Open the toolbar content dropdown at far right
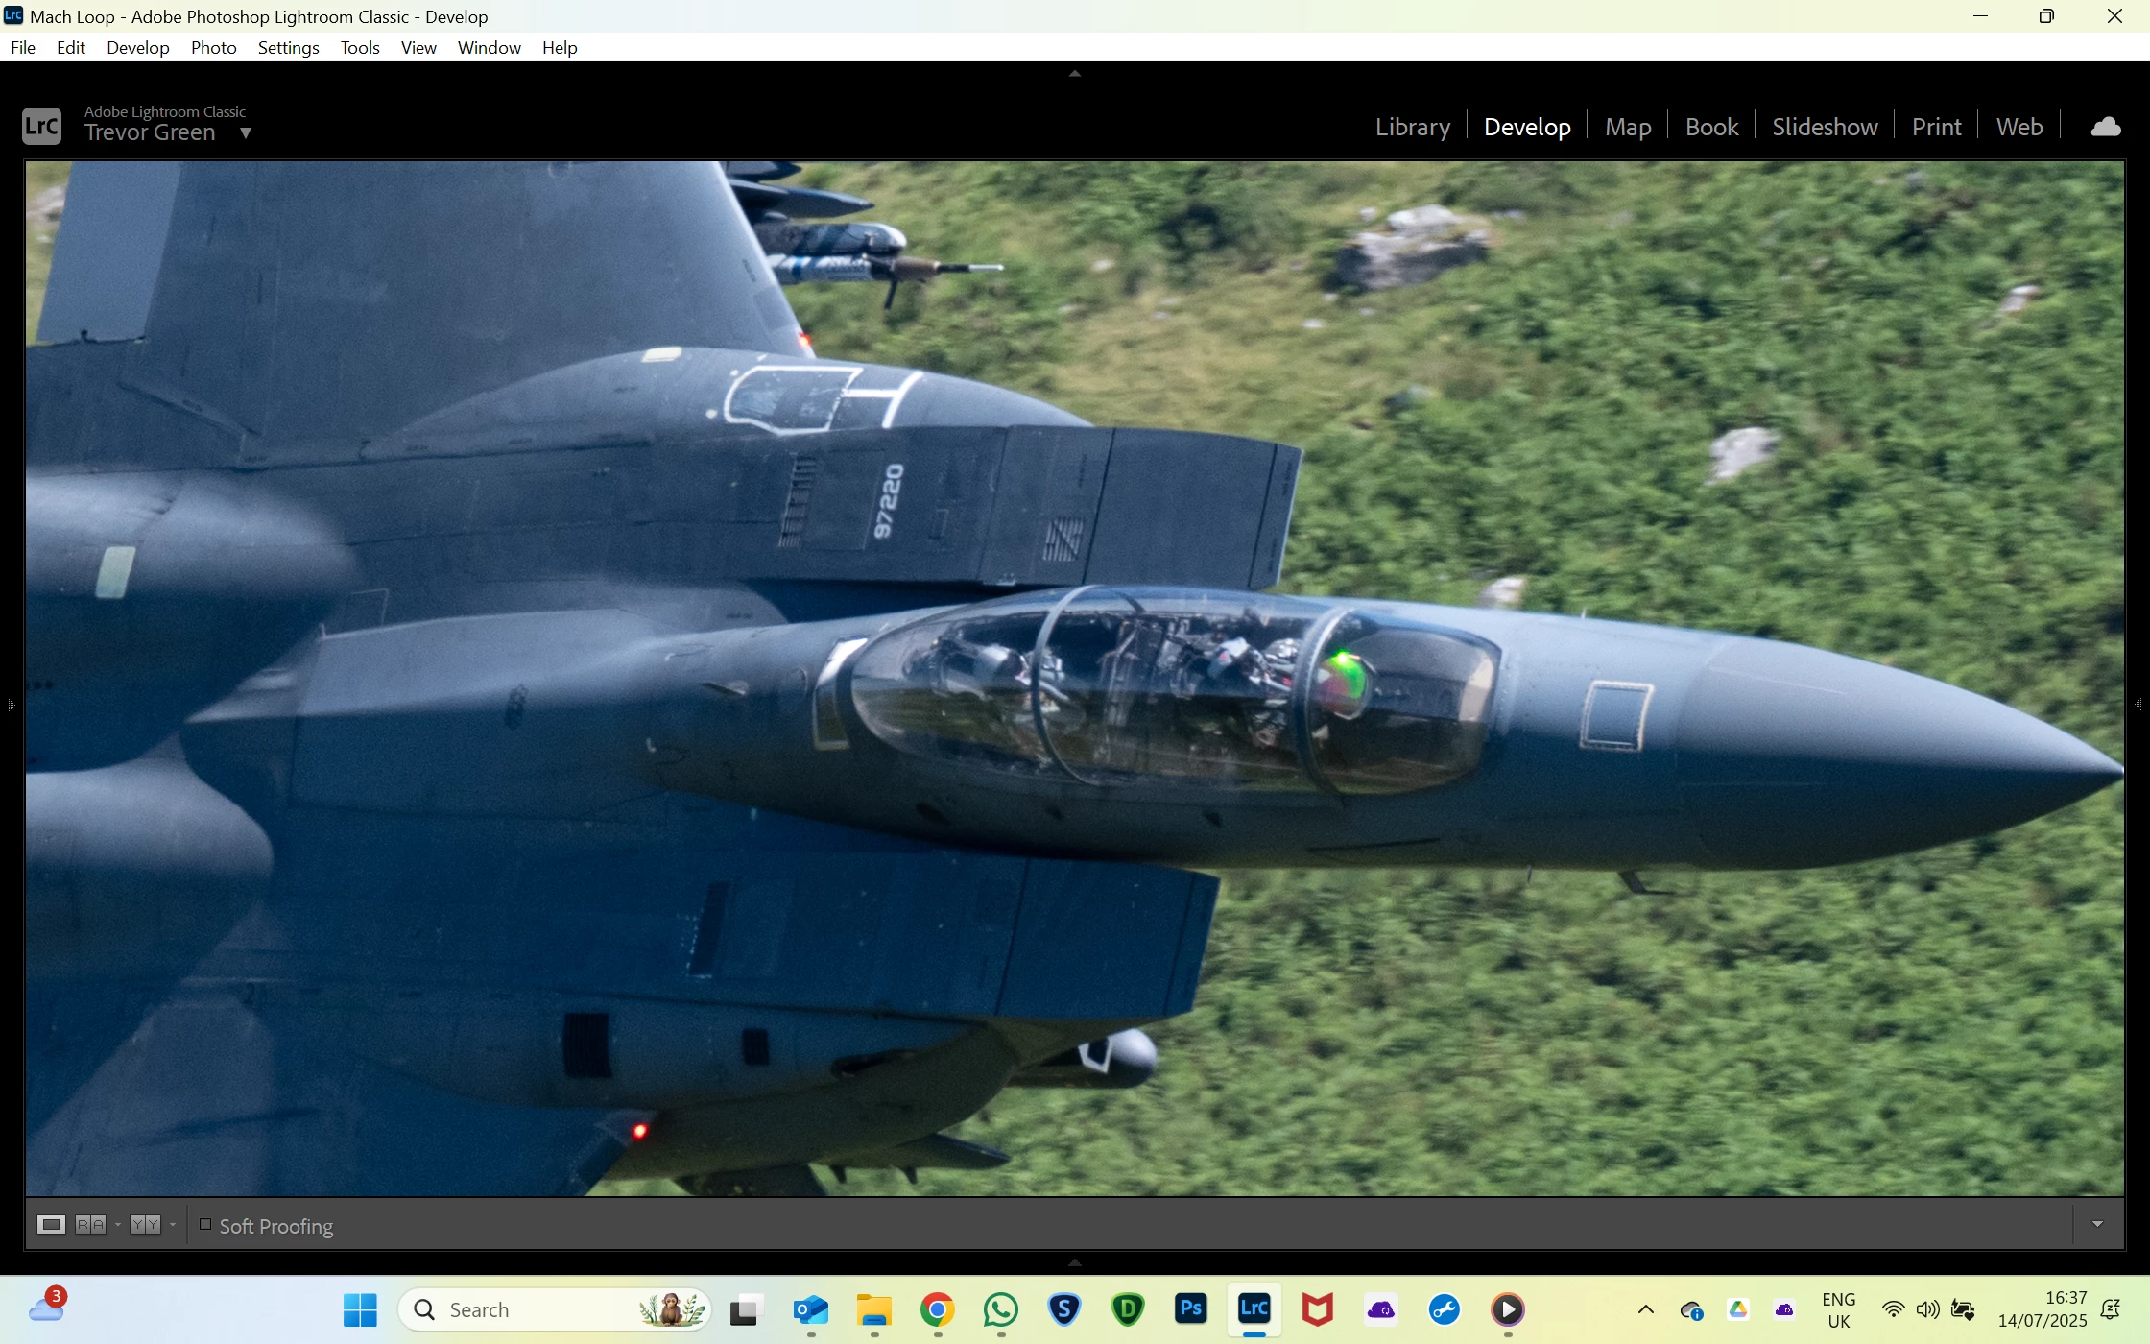The height and width of the screenshot is (1344, 2150). coord(2097,1224)
